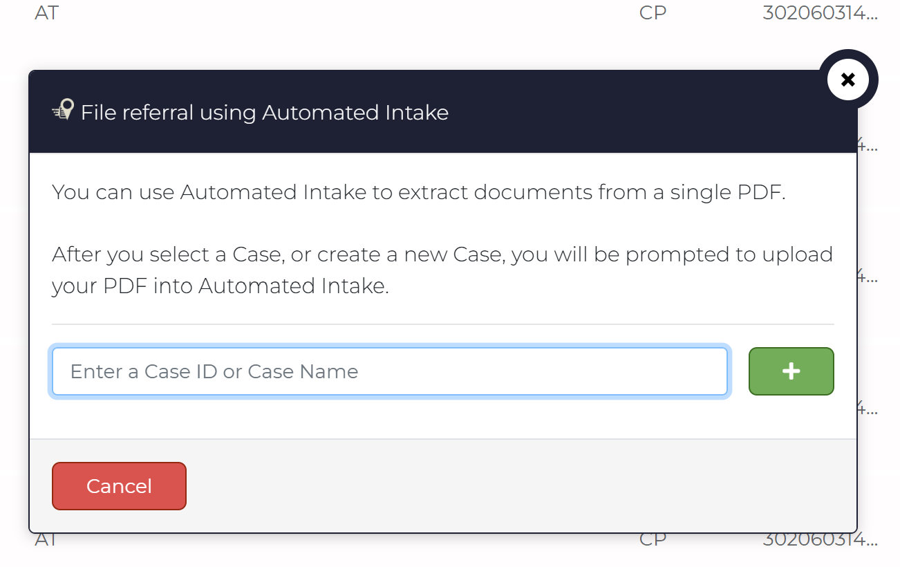Click the green plus create-case button
This screenshot has width=900, height=567.
(791, 371)
